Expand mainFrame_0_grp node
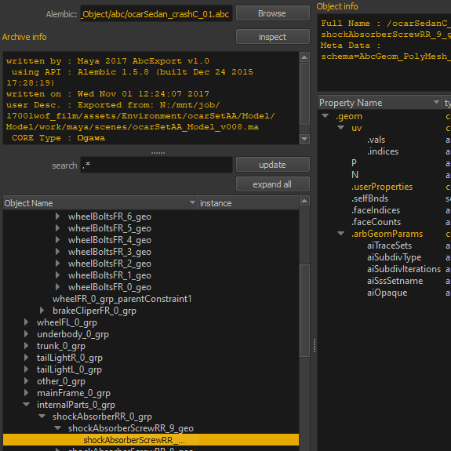The image size is (451, 451). [26, 393]
